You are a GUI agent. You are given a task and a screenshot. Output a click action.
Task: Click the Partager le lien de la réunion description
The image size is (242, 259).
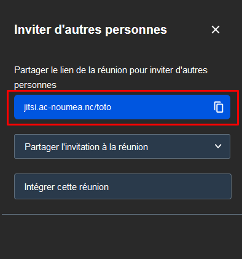pos(111,78)
